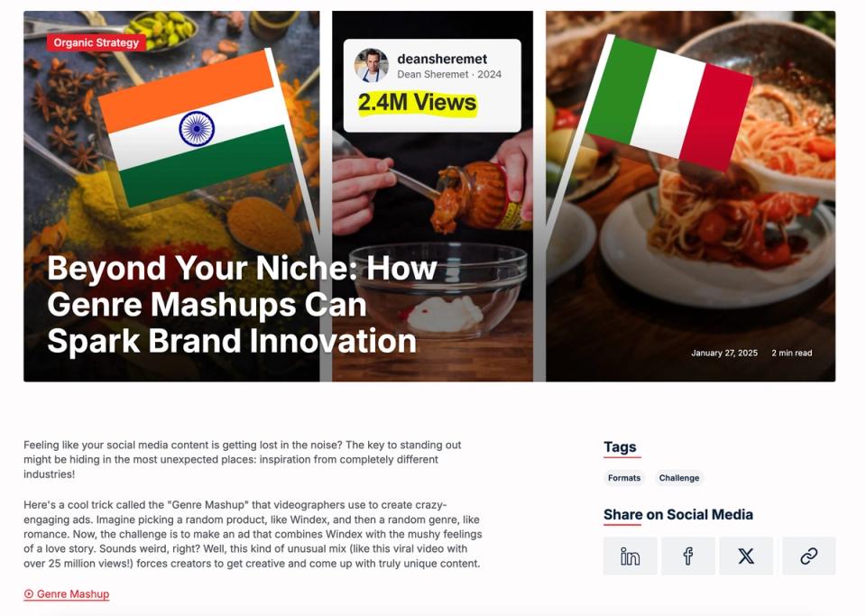
Task: Click the January 27, 2025 date
Action: (x=724, y=353)
